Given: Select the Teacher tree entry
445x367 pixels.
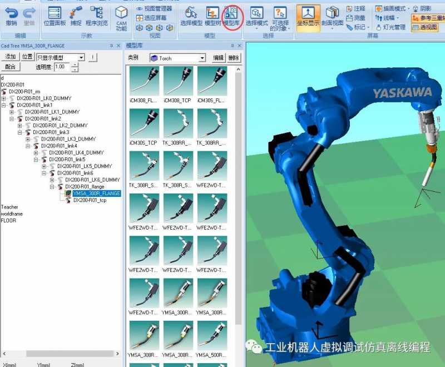Looking at the screenshot, I should point(9,207).
